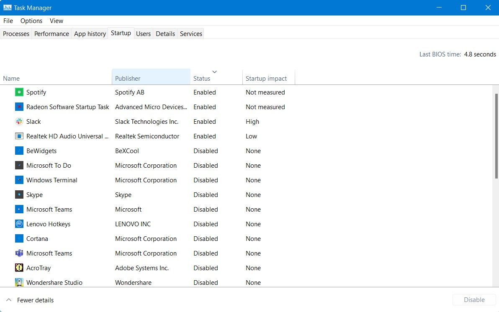Image resolution: width=499 pixels, height=312 pixels.
Task: Select the Spotify startup entry icon
Action: click(x=19, y=92)
